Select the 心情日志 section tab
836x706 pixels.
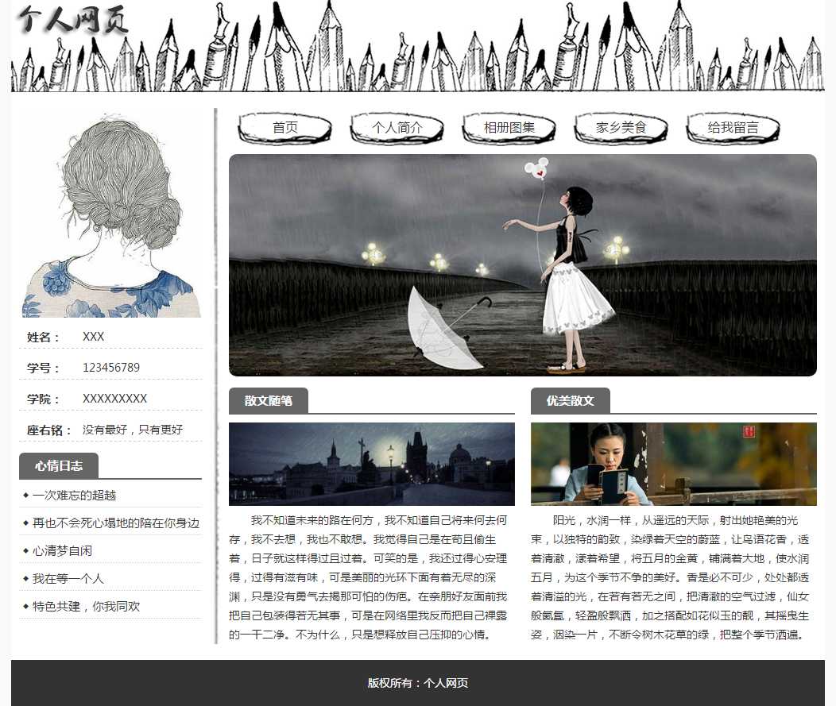59,466
